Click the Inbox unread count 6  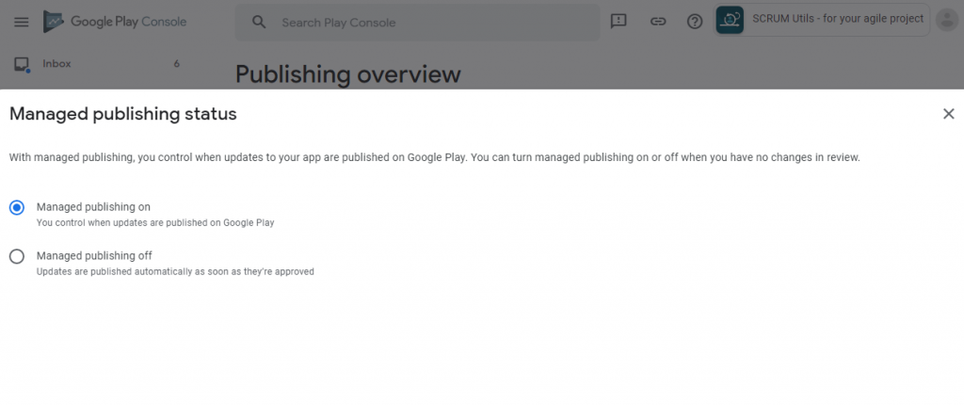click(176, 64)
